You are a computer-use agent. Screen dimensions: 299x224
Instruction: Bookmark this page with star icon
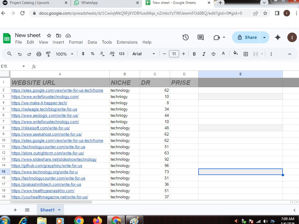tap(265, 13)
